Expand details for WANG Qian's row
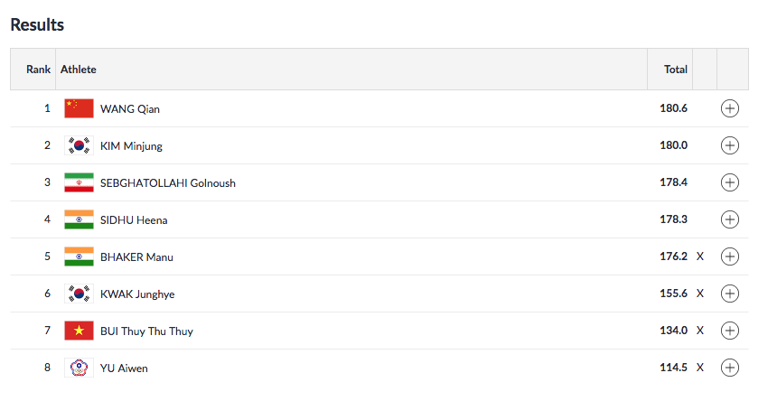The image size is (777, 401). [730, 108]
